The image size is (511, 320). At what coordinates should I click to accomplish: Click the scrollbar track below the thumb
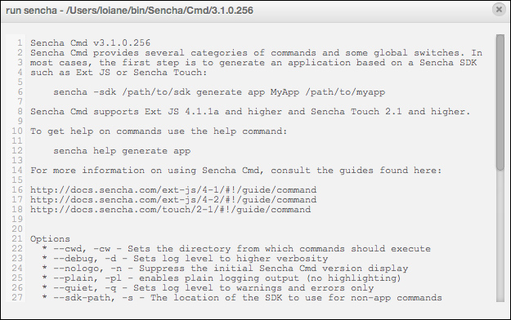(x=500, y=236)
